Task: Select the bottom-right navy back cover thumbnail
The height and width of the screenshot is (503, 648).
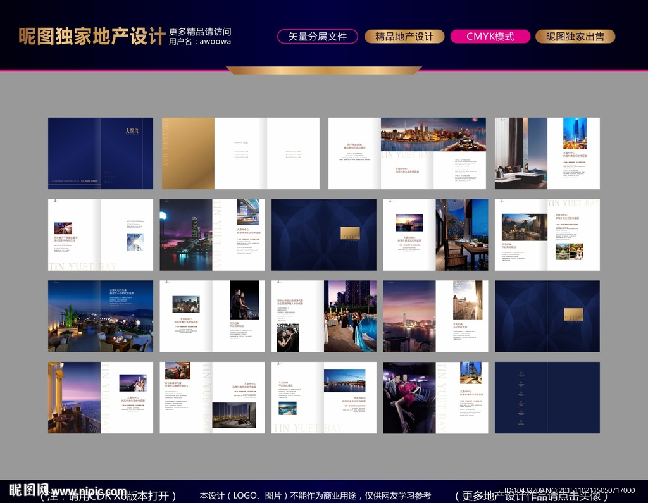Action: (547, 398)
